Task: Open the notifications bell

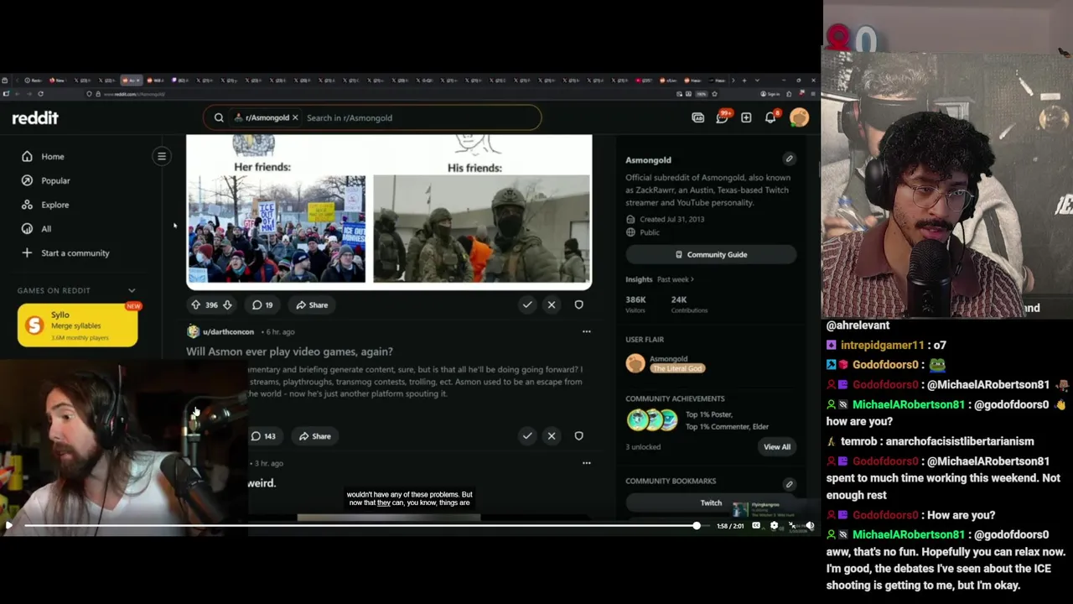Action: coord(770,117)
